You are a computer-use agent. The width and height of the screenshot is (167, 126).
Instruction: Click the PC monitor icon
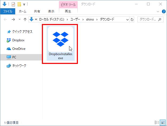click(9, 57)
